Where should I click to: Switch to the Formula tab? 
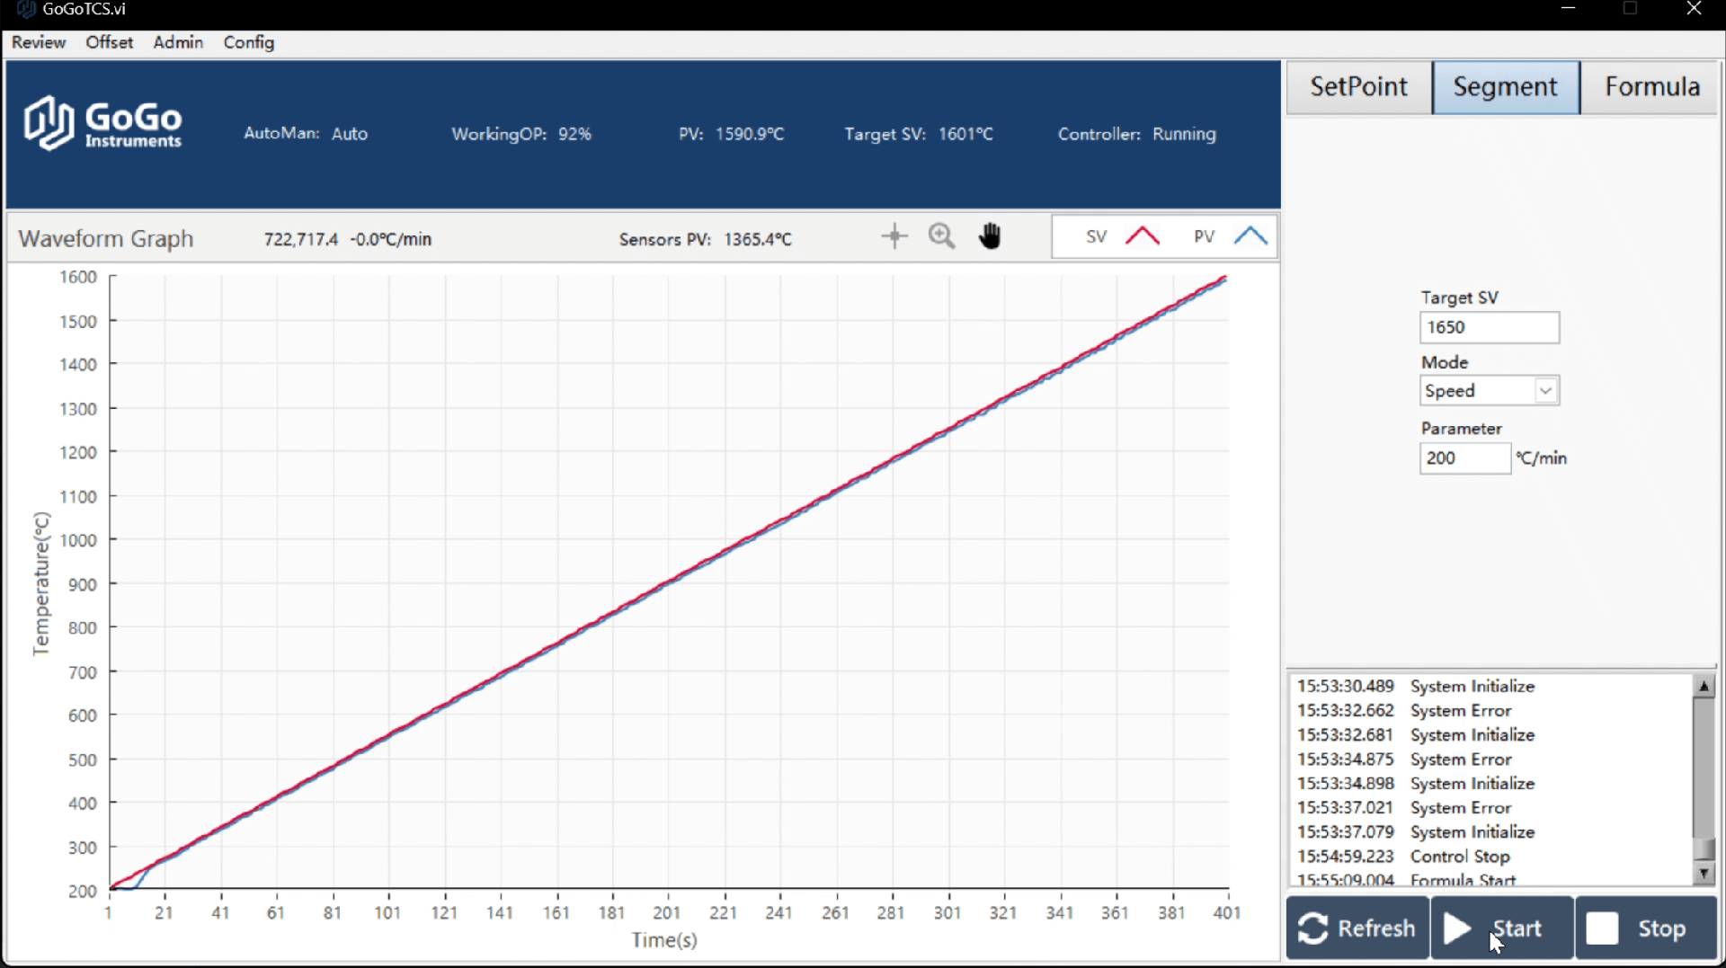point(1651,87)
